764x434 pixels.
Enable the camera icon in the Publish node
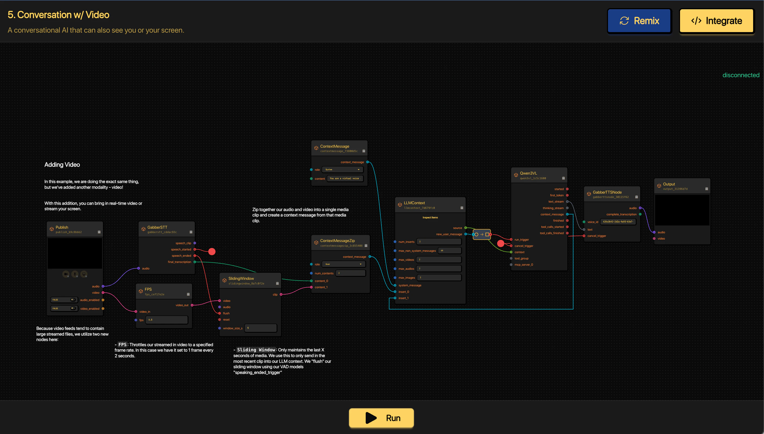tap(66, 274)
